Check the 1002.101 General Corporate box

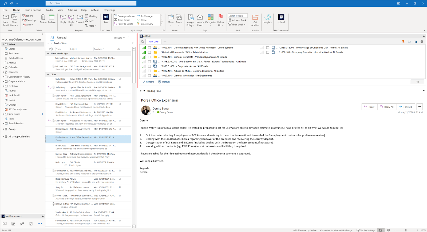coord(149,57)
